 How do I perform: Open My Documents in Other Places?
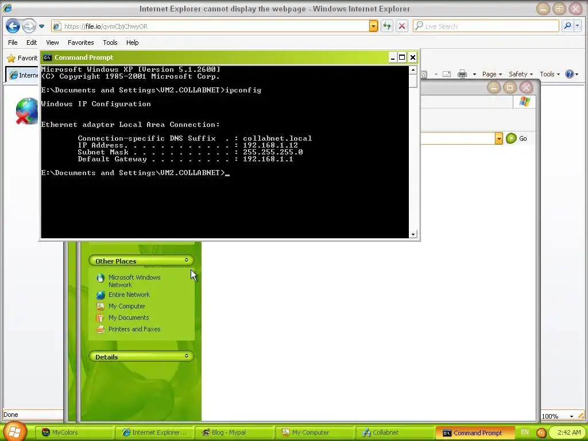[129, 318]
